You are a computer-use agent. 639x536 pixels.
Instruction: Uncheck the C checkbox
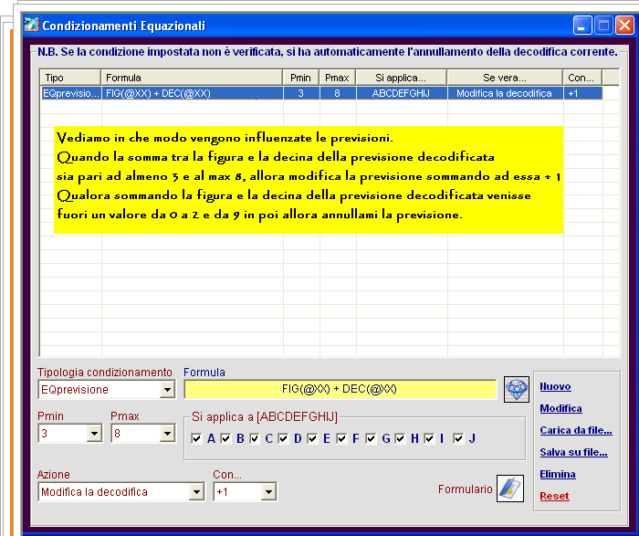[x=255, y=438]
